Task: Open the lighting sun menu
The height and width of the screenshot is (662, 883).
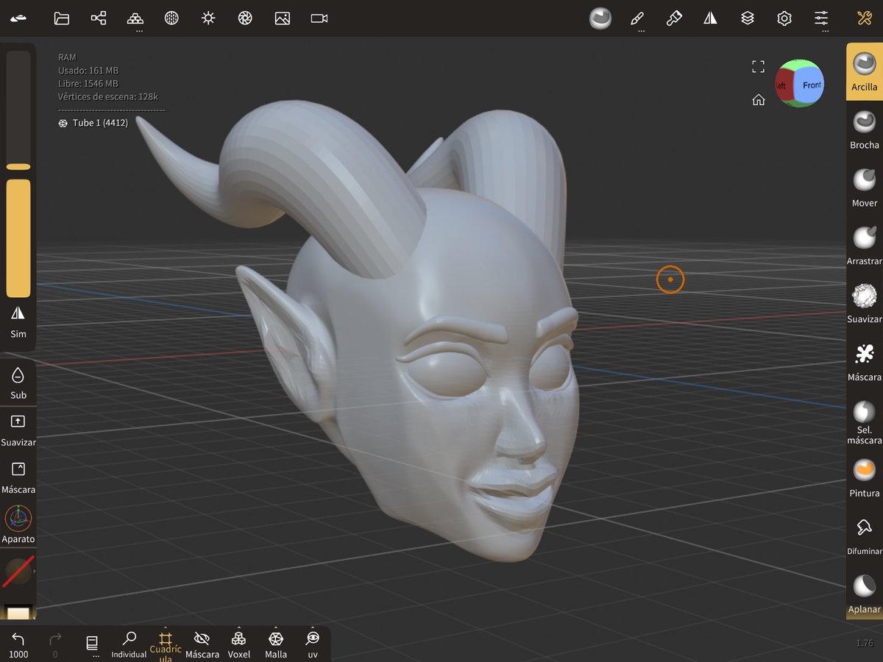Action: (x=208, y=18)
